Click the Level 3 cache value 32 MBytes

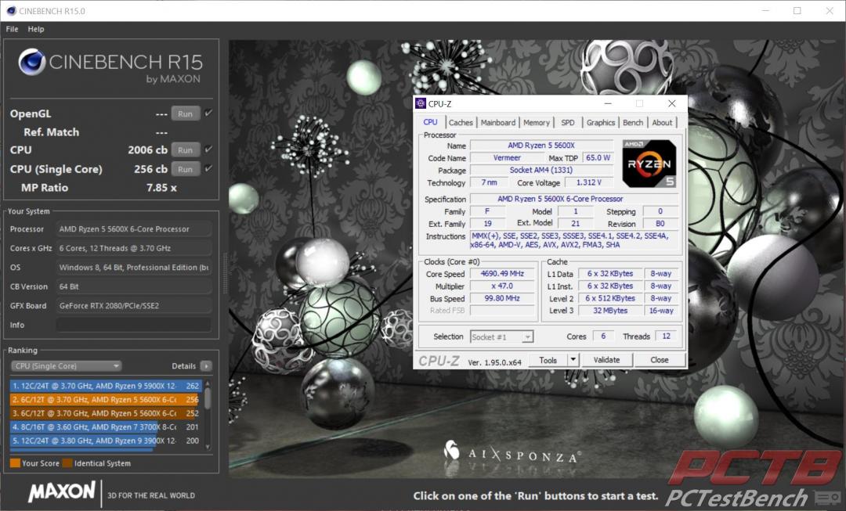point(610,311)
